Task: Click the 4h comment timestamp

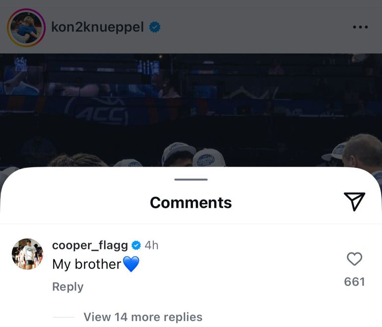Action: (151, 246)
